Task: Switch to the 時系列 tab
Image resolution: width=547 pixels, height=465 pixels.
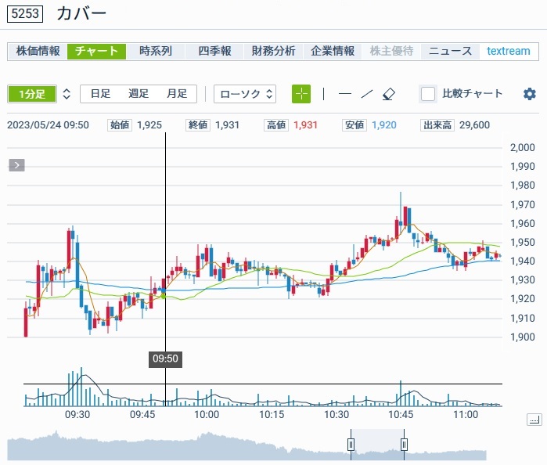Action: [x=156, y=51]
